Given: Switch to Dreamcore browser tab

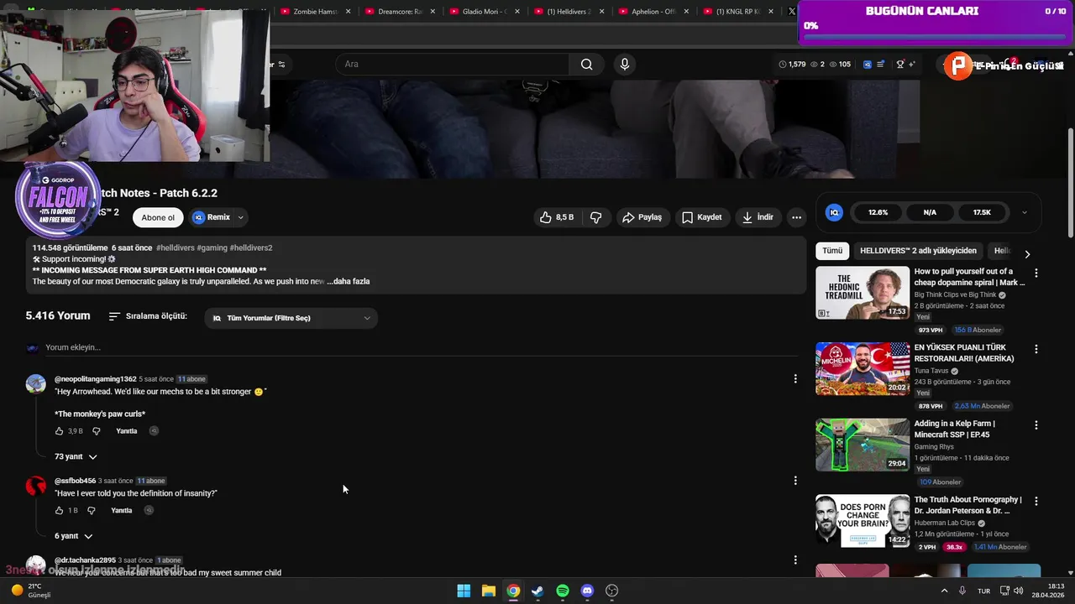Looking at the screenshot, I should point(400,12).
